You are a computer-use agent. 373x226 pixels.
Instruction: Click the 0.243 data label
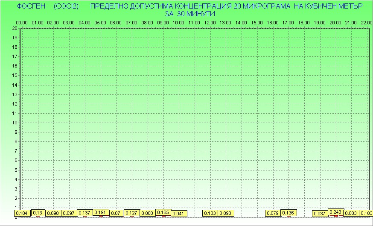pyautogui.click(x=335, y=212)
